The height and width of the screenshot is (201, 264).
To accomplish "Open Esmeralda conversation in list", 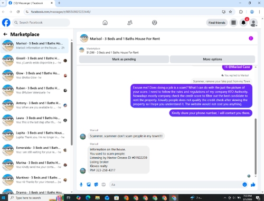I will click(x=34, y=150).
